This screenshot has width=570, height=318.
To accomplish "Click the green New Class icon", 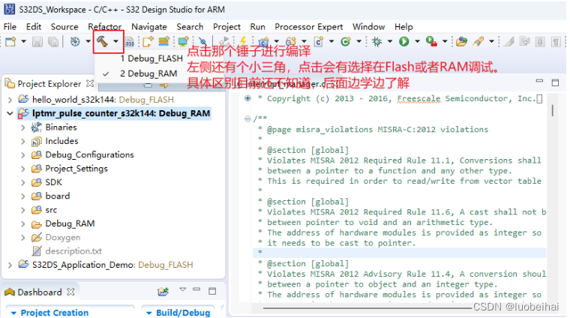I will point(345,42).
